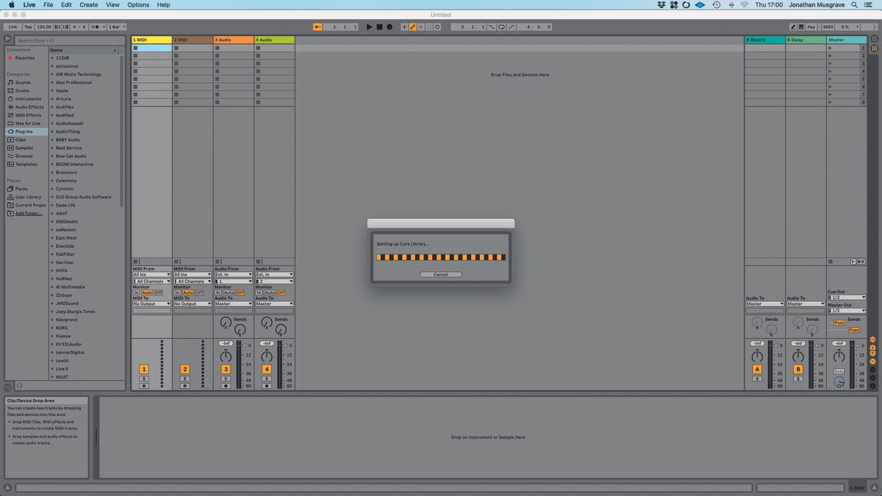
Task: Open the MIDI From input dropdown on track 1
Action: [x=151, y=273]
